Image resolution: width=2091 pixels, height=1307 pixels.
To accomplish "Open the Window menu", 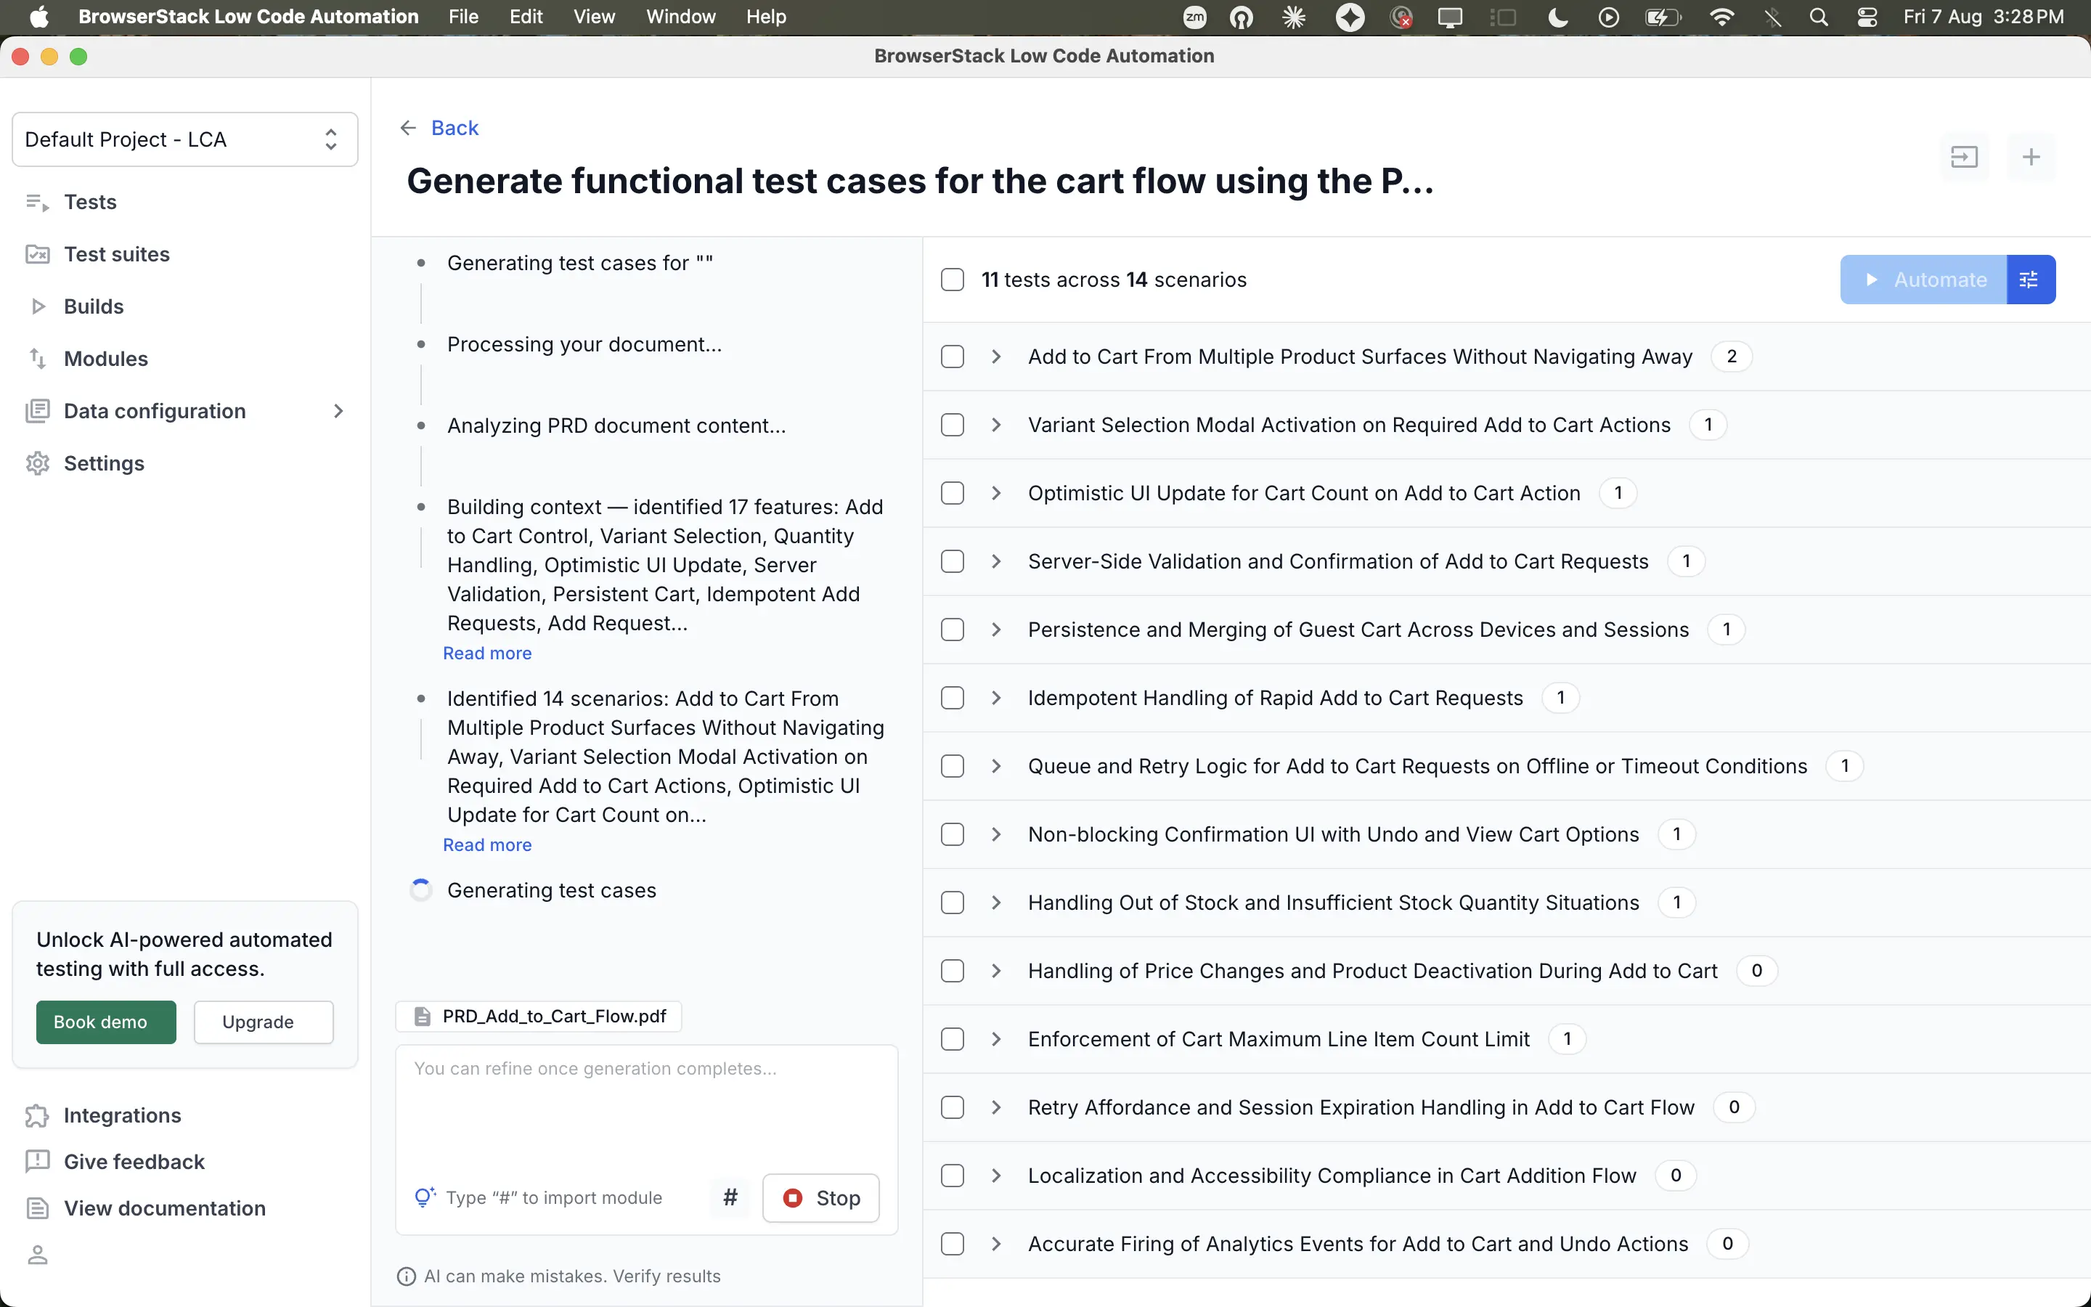I will tap(681, 17).
